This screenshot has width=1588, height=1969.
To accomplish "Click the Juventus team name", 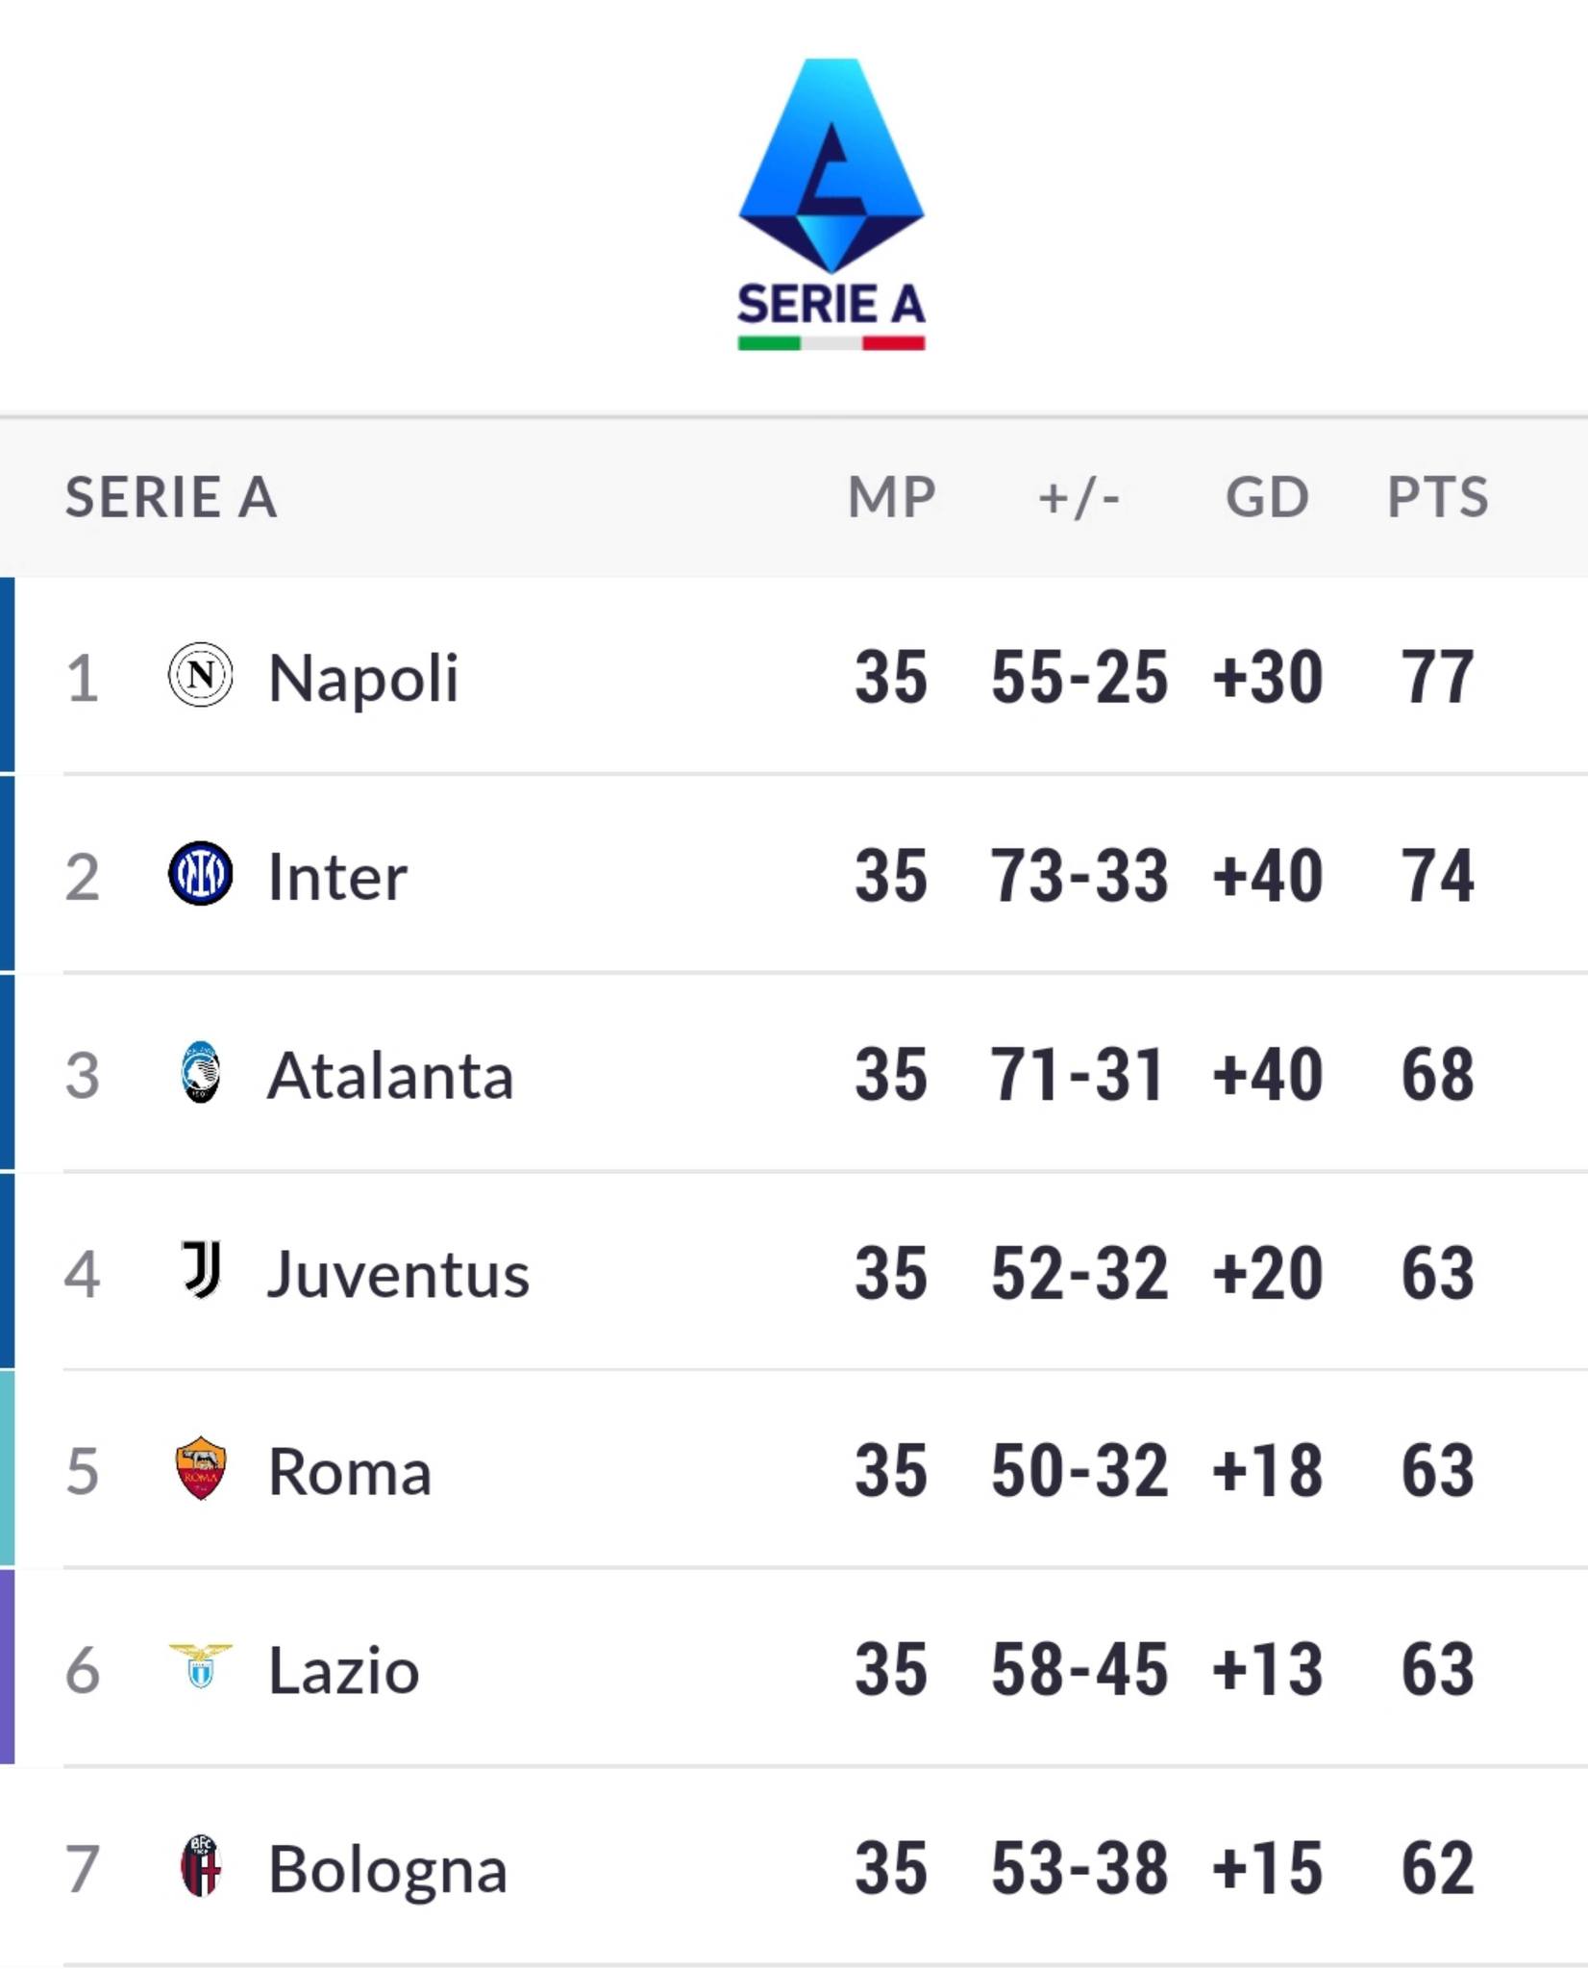I will (398, 1274).
